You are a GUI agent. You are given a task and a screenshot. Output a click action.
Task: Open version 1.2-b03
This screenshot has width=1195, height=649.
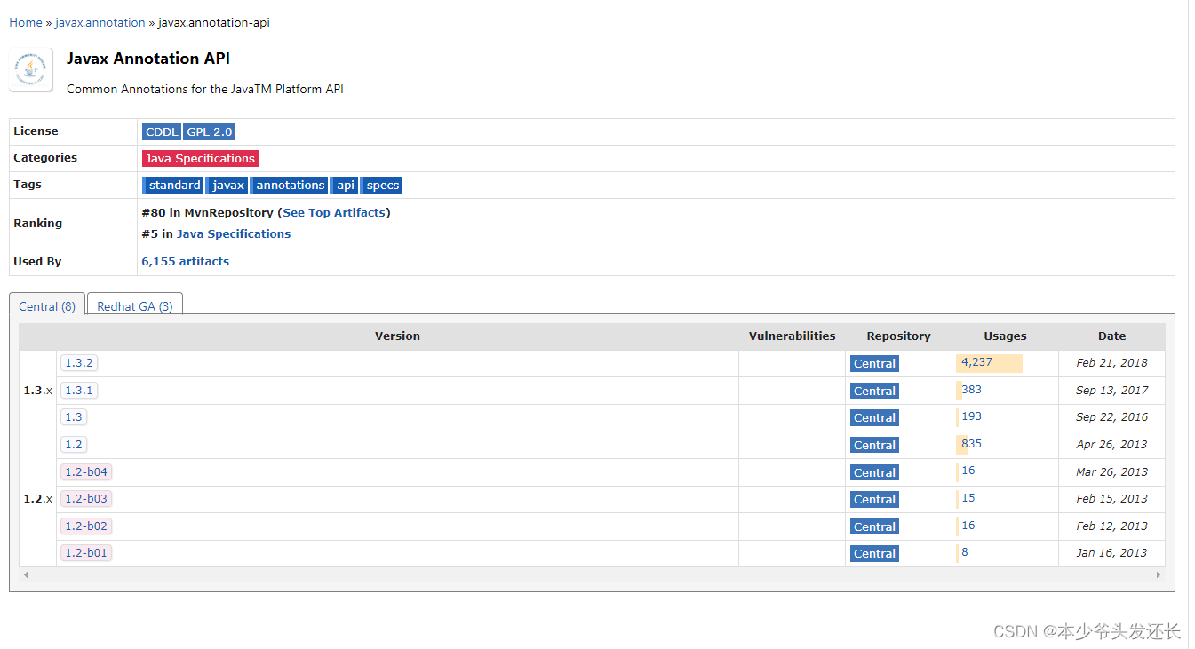click(86, 498)
